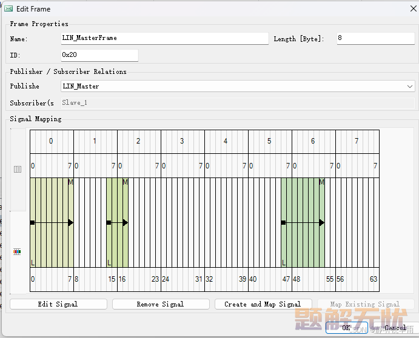Click the Frame Properties section label

pos(39,24)
